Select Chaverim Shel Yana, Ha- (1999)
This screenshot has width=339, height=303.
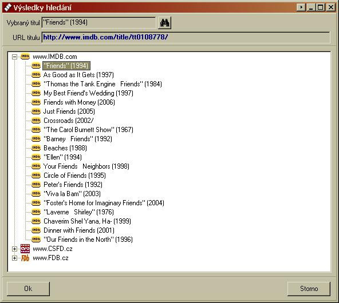pyautogui.click(x=87, y=221)
